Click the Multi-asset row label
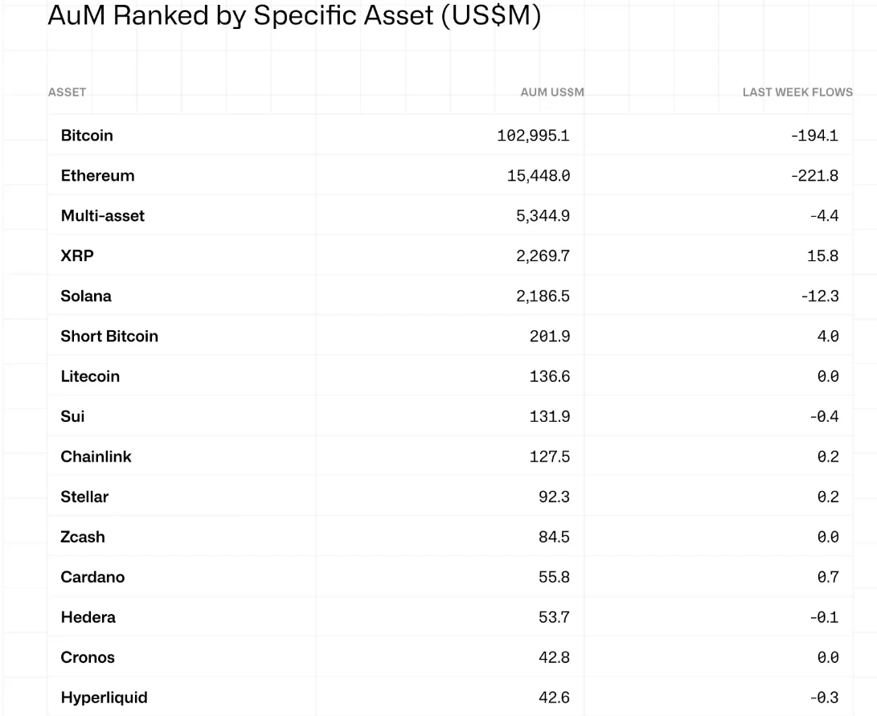 point(103,216)
